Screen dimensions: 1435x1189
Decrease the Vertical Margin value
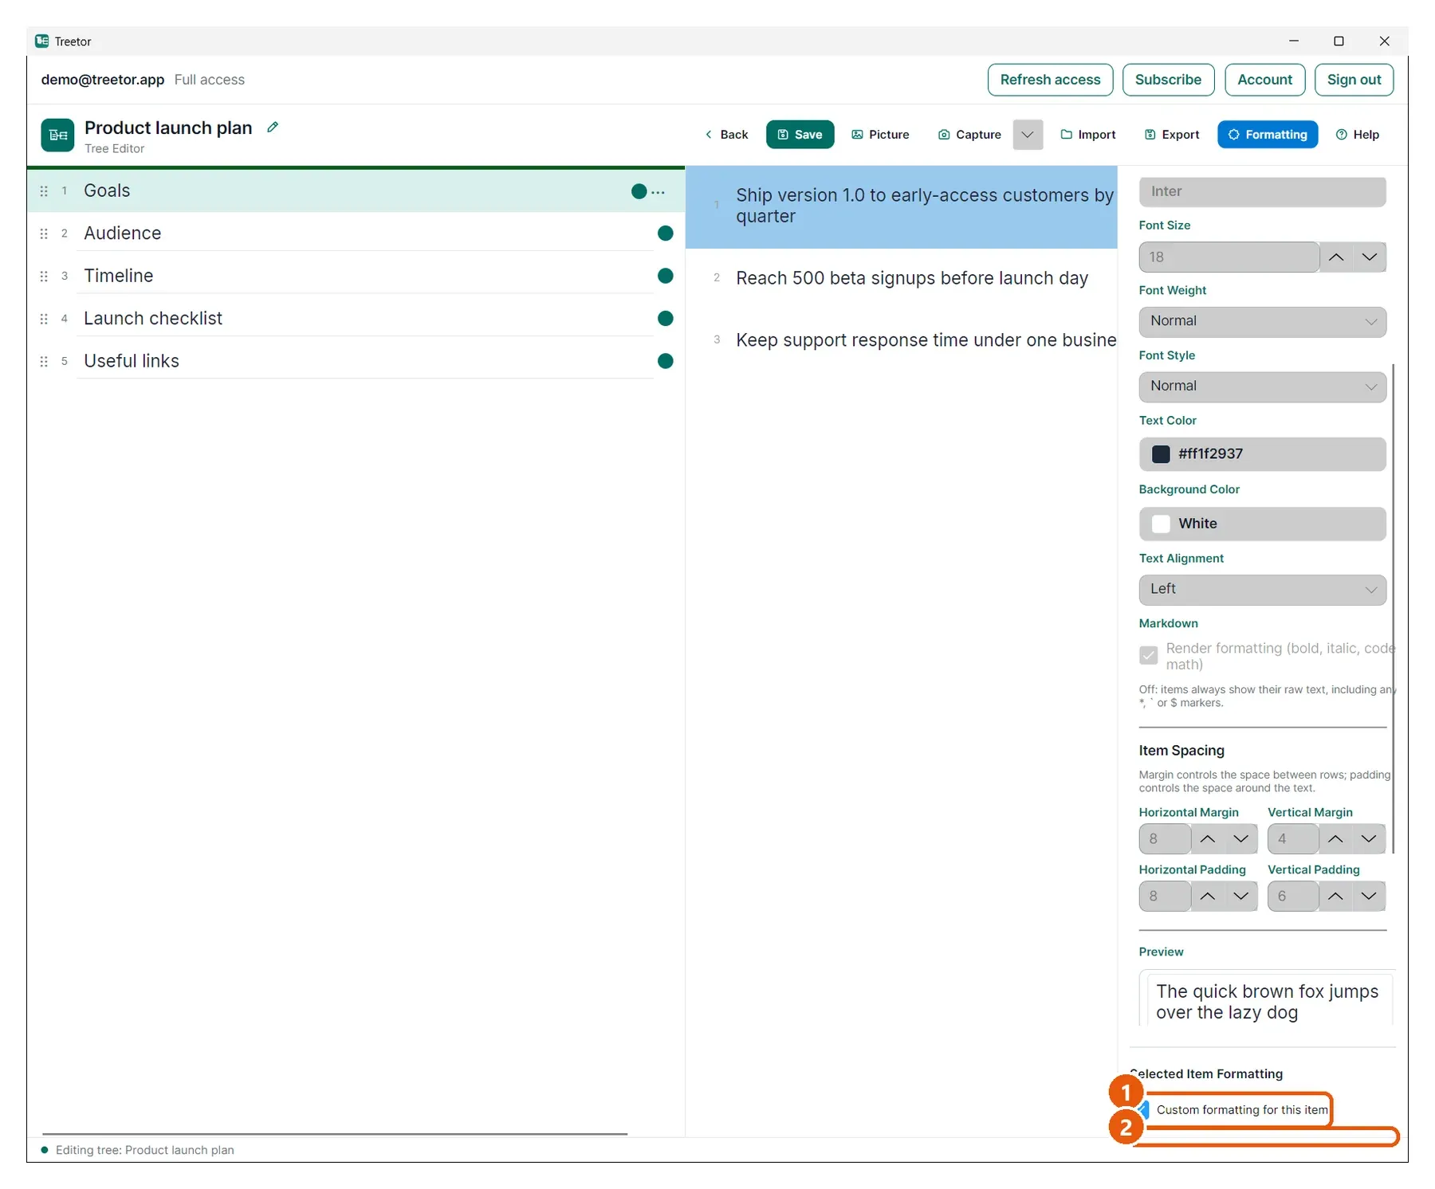point(1369,839)
